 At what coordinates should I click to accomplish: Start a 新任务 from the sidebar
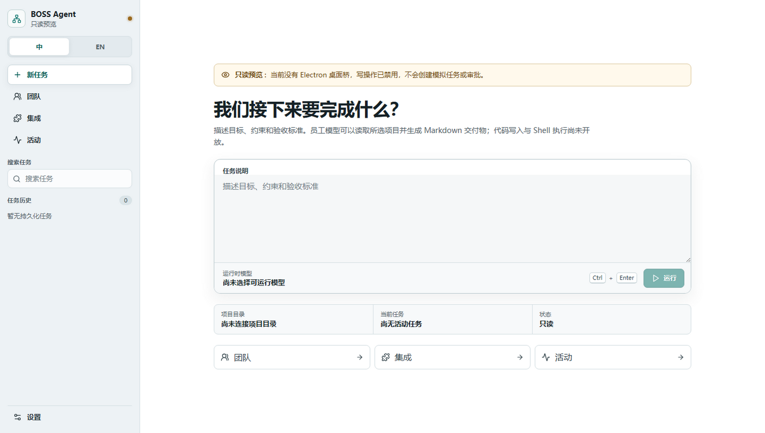(x=70, y=75)
